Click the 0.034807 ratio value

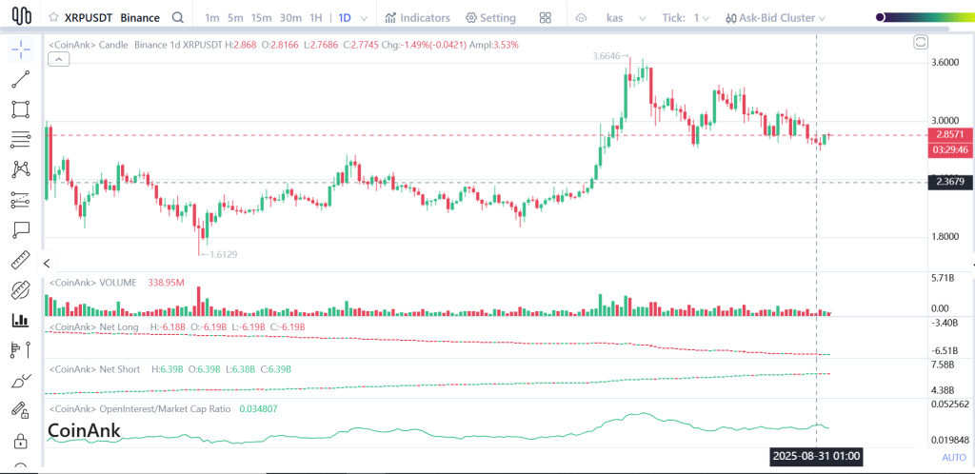[x=259, y=408]
